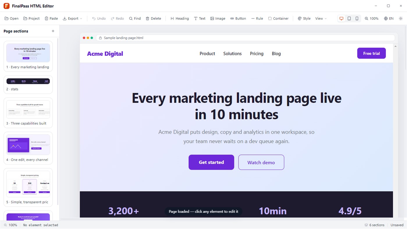The width and height of the screenshot is (407, 229).
Task: Insert a Heading element
Action: tap(179, 18)
